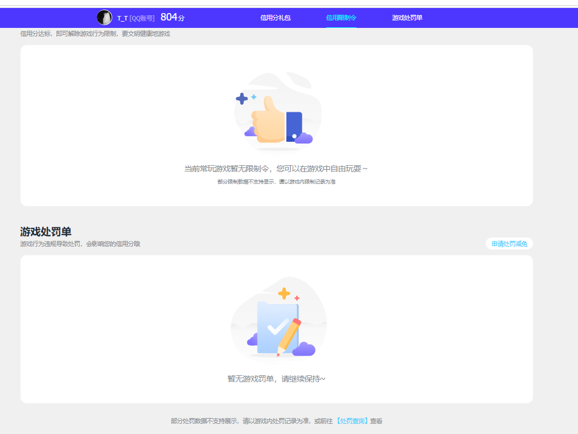Switch to the 游戏处罚单 tab
The image size is (578, 434).
coord(407,18)
